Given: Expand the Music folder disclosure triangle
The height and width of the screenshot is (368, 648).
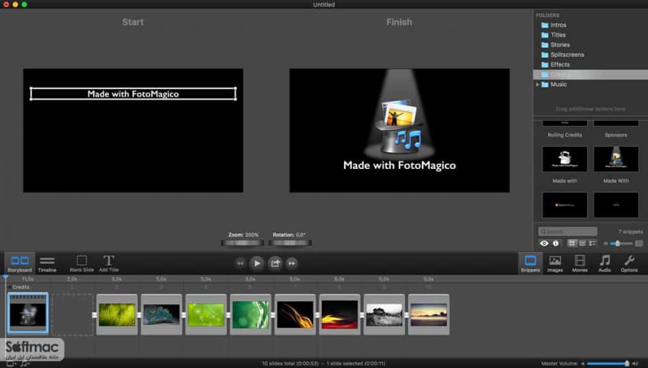Looking at the screenshot, I should coord(537,85).
